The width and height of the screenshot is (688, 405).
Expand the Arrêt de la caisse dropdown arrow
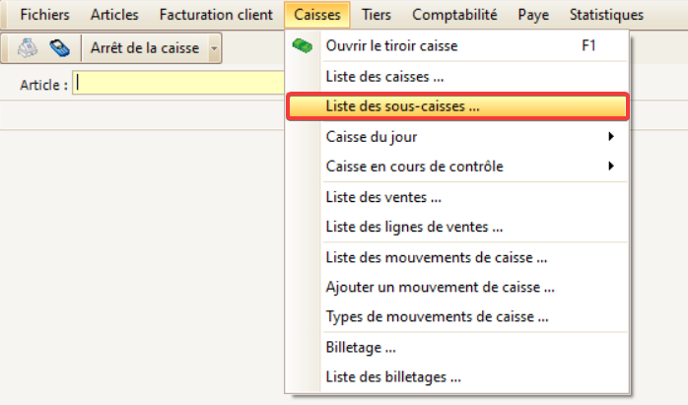click(214, 48)
